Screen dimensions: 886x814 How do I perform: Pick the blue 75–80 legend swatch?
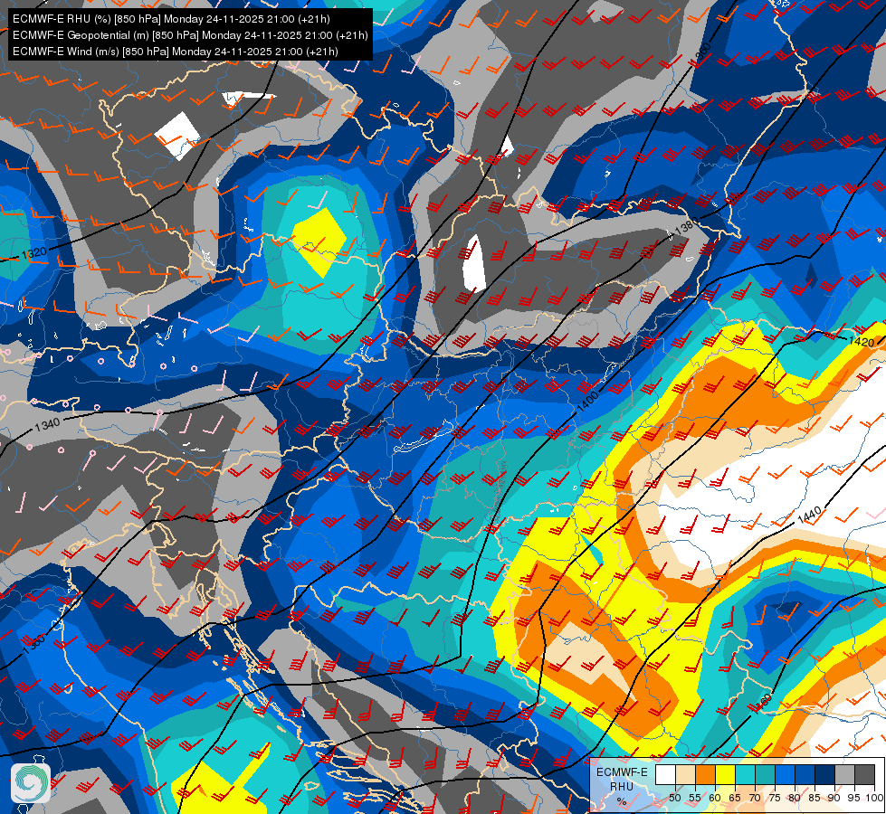[785, 775]
